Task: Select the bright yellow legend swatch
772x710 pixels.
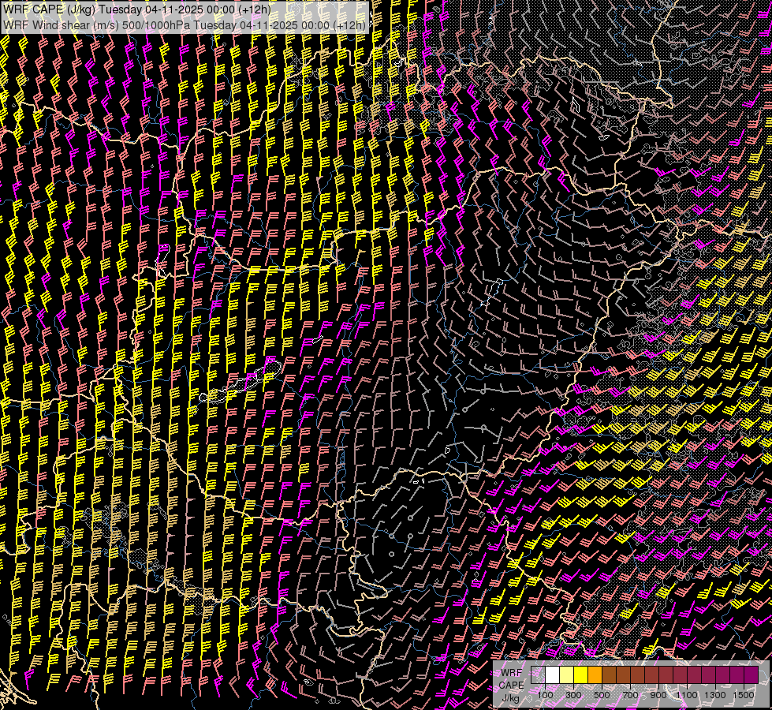Action: [x=580, y=674]
